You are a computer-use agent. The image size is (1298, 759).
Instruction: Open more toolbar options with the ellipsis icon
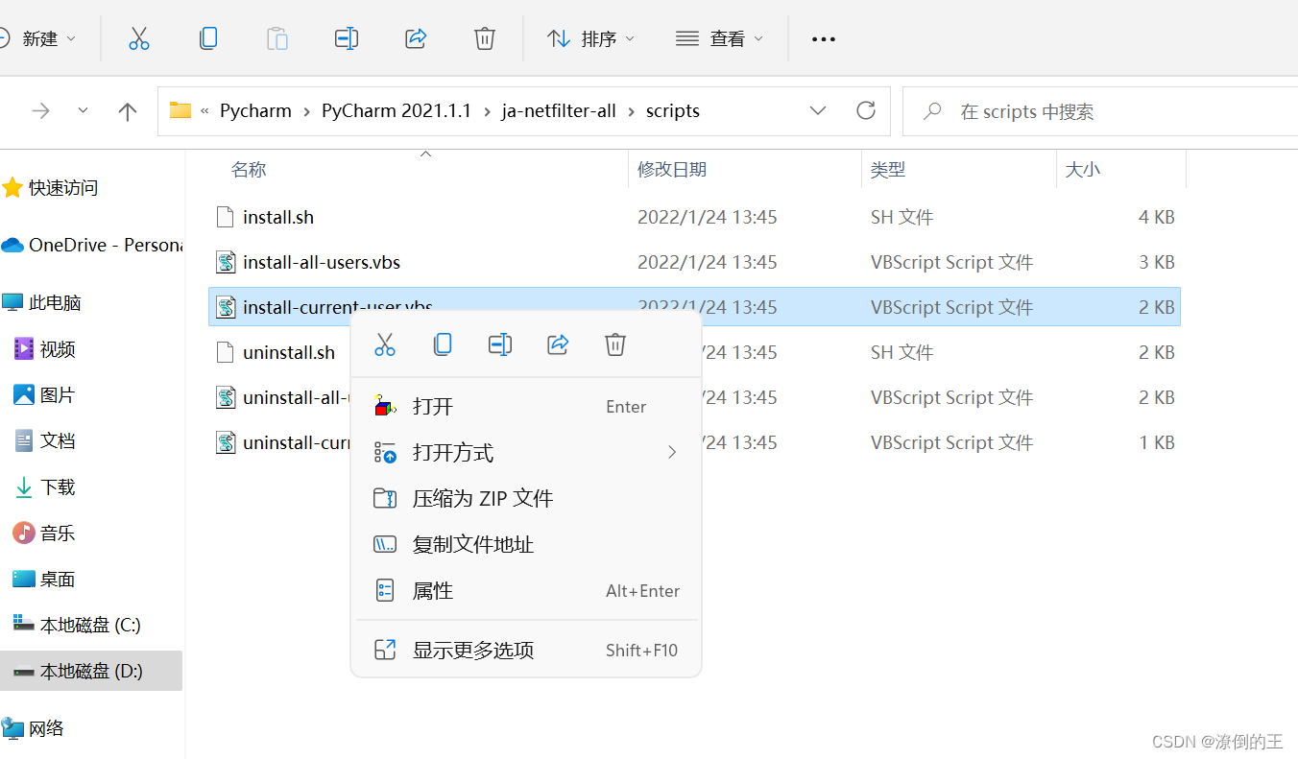point(823,38)
